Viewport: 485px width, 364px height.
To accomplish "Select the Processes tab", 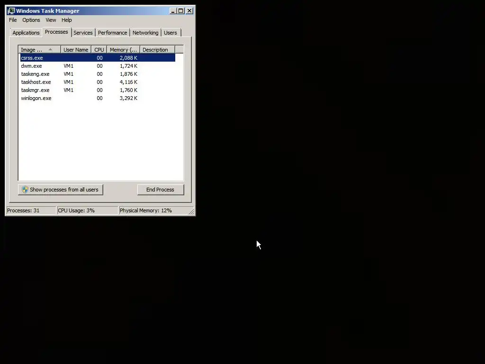I will (x=56, y=32).
